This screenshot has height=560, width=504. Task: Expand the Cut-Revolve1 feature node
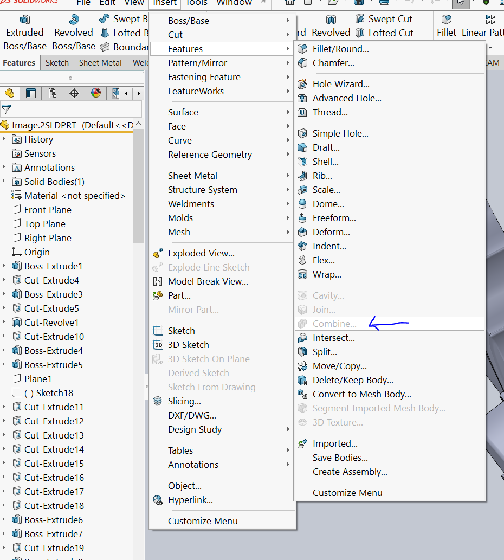(4, 322)
